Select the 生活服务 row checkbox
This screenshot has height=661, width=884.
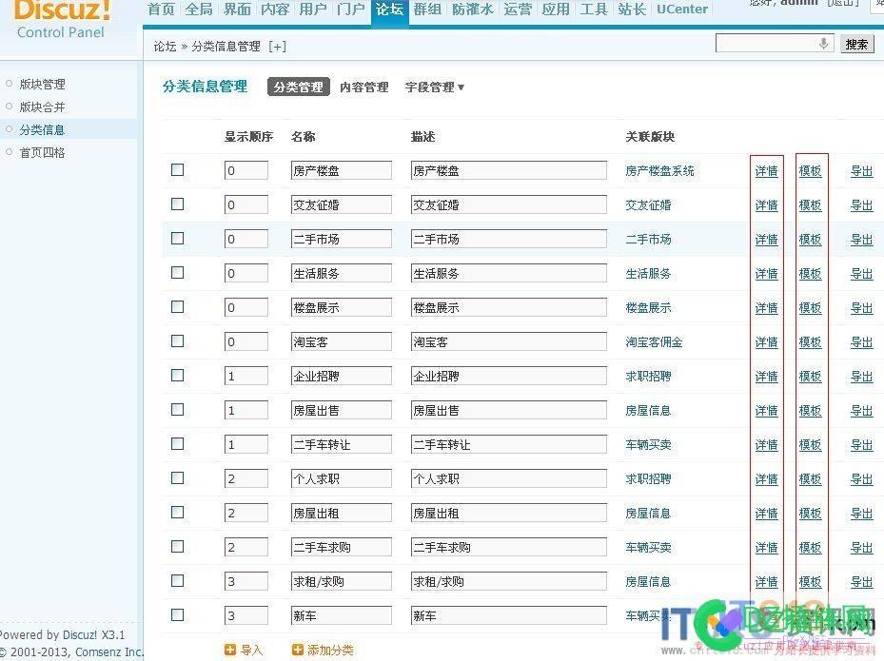coord(178,273)
